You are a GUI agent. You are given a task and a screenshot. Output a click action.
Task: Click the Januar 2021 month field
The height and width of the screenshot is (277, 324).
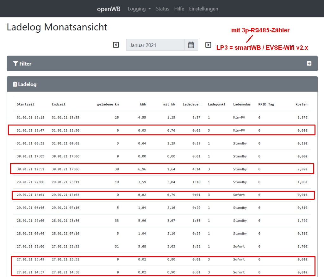[x=155, y=45]
